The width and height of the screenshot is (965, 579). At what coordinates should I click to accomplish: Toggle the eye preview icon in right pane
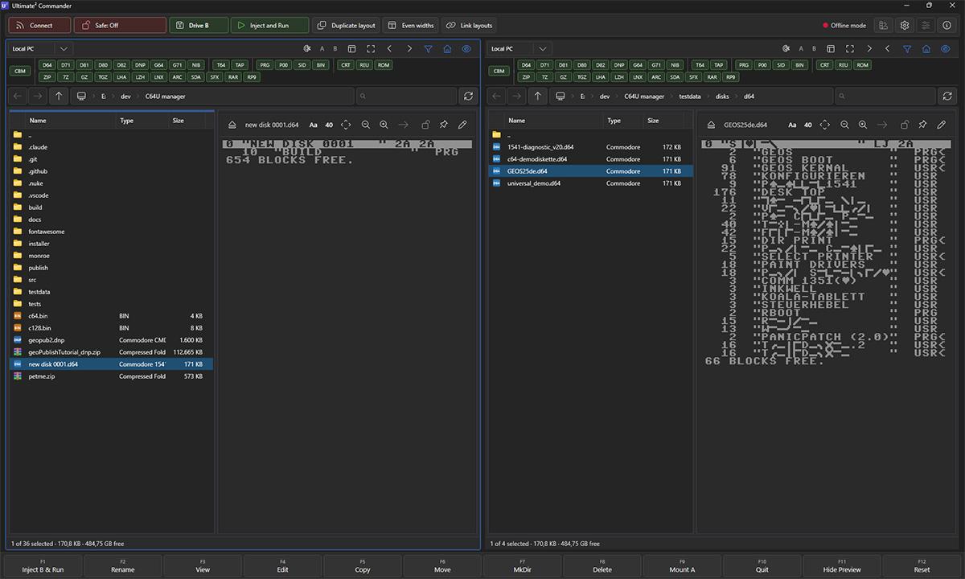coord(945,49)
